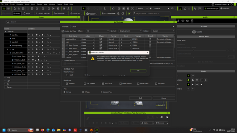The image size is (237, 133).
Task: Click the sun lighting icon in toolbar
Action: click(x=151, y=9)
